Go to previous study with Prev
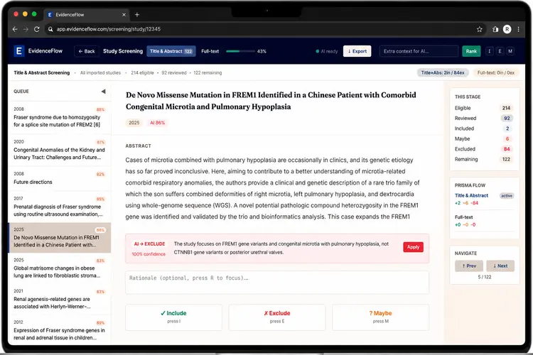The image size is (533, 355). [x=469, y=266]
